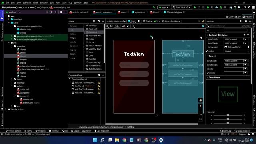This screenshot has width=256, height=144.
Task: Click the design surface layers icon
Action: [129, 21]
